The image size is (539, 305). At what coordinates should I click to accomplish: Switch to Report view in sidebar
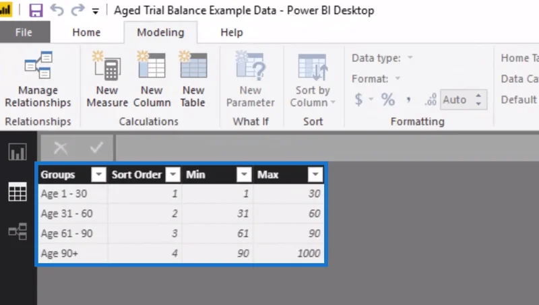tap(18, 151)
